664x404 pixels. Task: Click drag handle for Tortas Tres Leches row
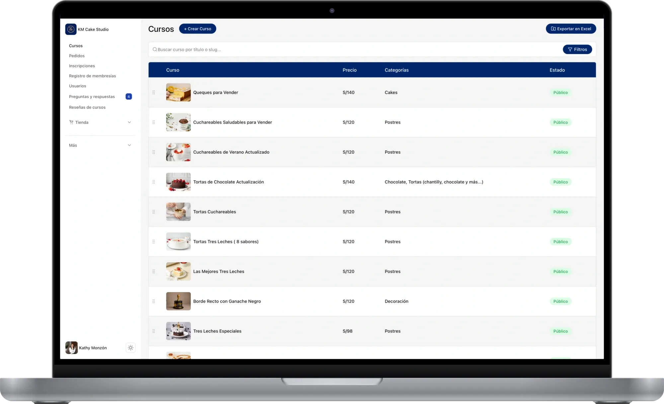click(x=154, y=242)
